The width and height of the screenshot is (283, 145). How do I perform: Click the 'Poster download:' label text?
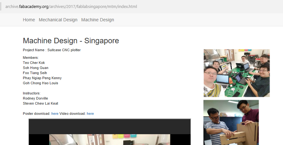coord(37,114)
